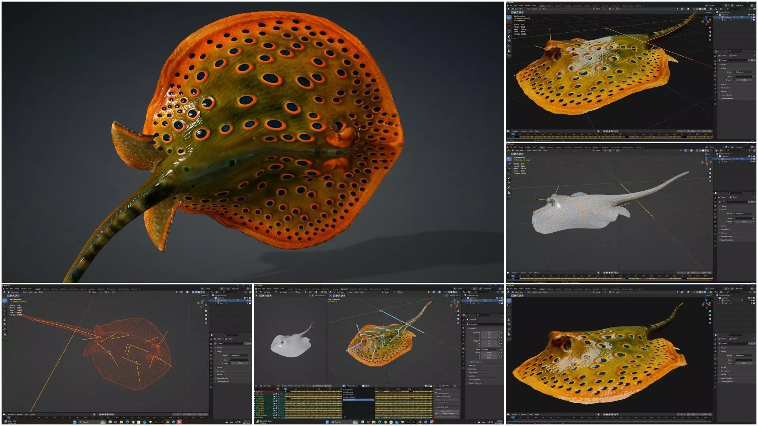Click Create Pose Asset button
Viewport: 758px width, 426px height.
[x=447, y=411]
